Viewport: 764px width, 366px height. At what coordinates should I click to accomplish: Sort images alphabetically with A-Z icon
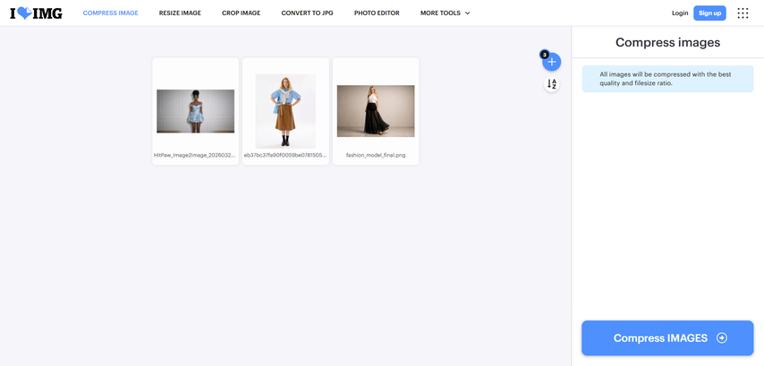552,84
